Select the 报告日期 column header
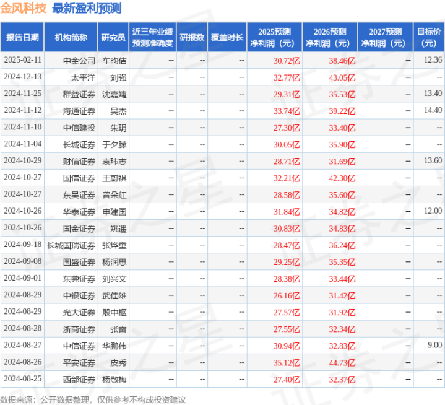Screen dimensions: 445x405 pos(22,37)
